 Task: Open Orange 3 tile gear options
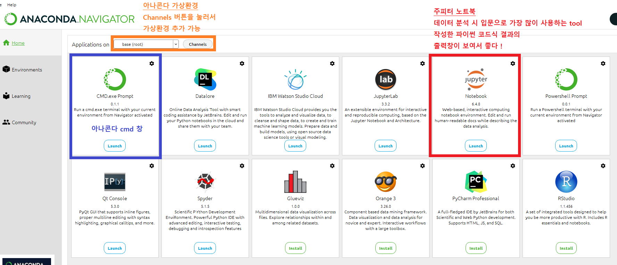(423, 166)
